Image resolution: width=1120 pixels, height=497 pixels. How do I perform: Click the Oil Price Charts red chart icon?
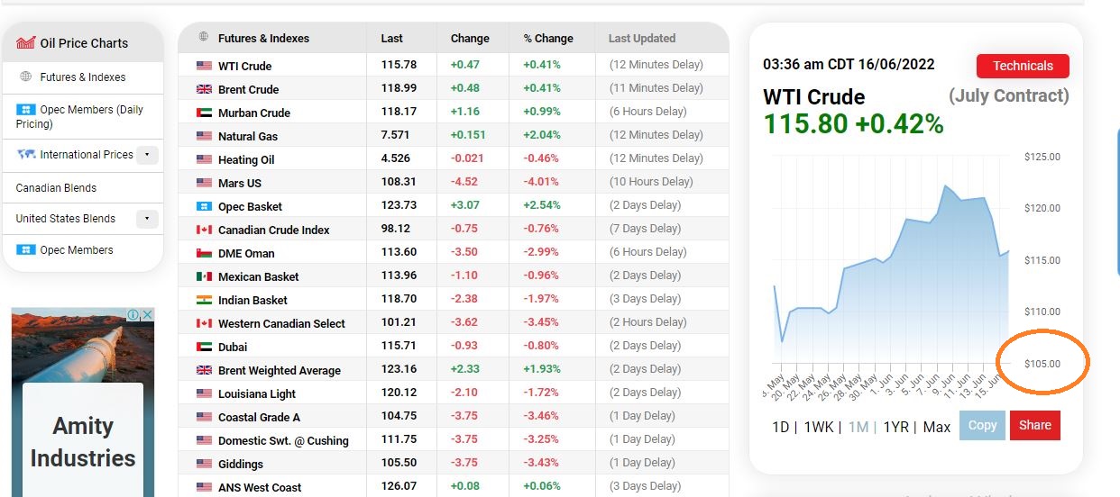26,42
